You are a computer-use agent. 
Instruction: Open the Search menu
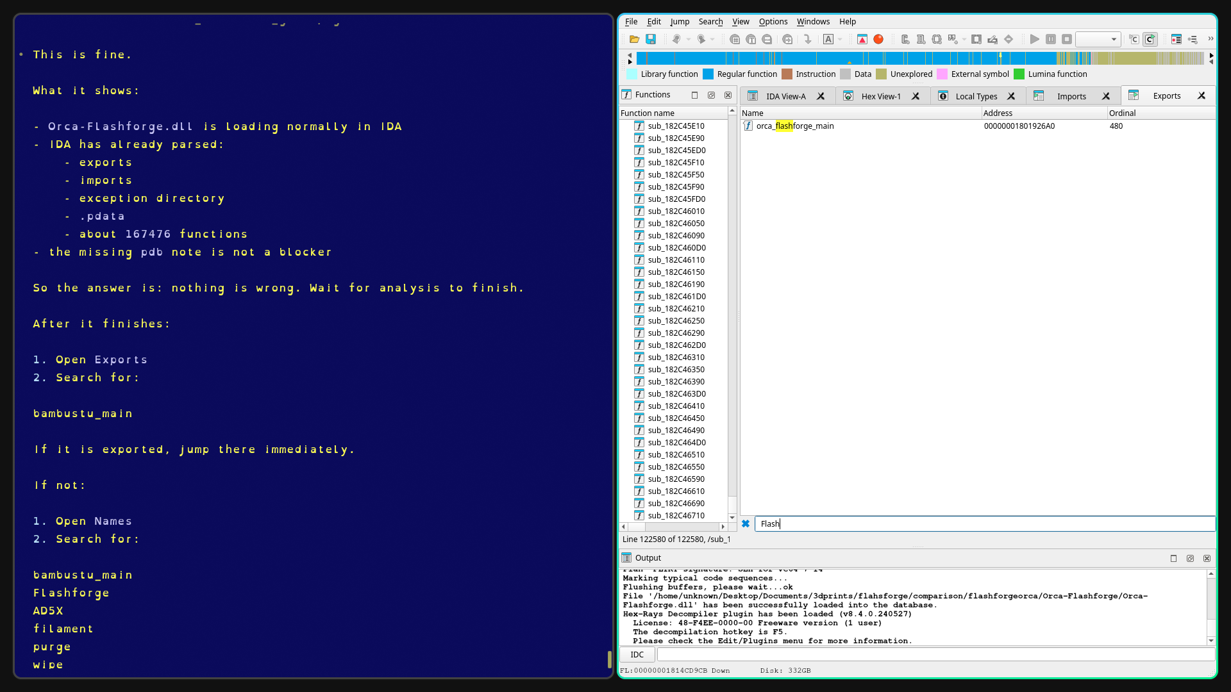coord(710,21)
